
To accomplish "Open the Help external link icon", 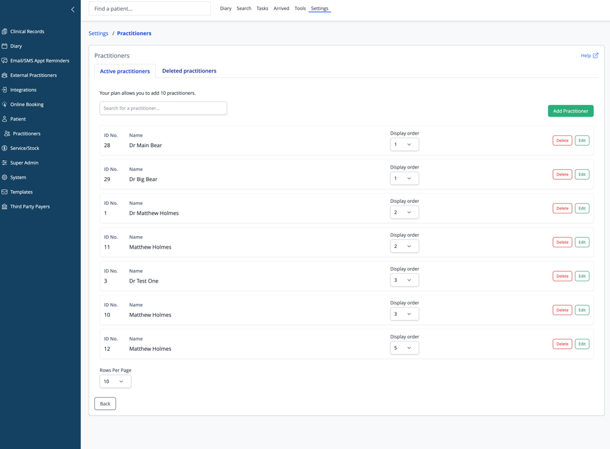I will pos(595,56).
